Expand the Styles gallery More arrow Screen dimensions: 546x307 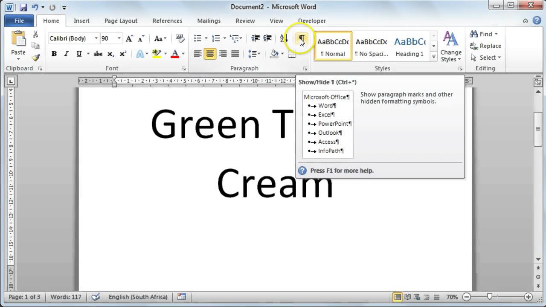coord(434,57)
